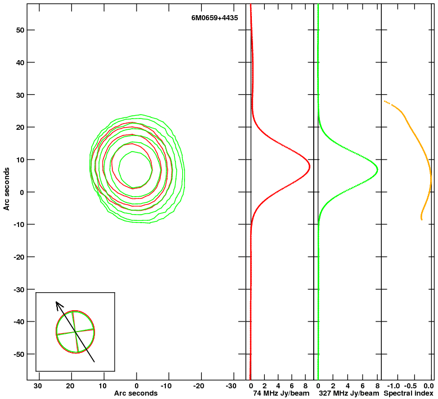Click the y-axis tick label 30
This screenshot has width=438, height=399.
[x=20, y=95]
